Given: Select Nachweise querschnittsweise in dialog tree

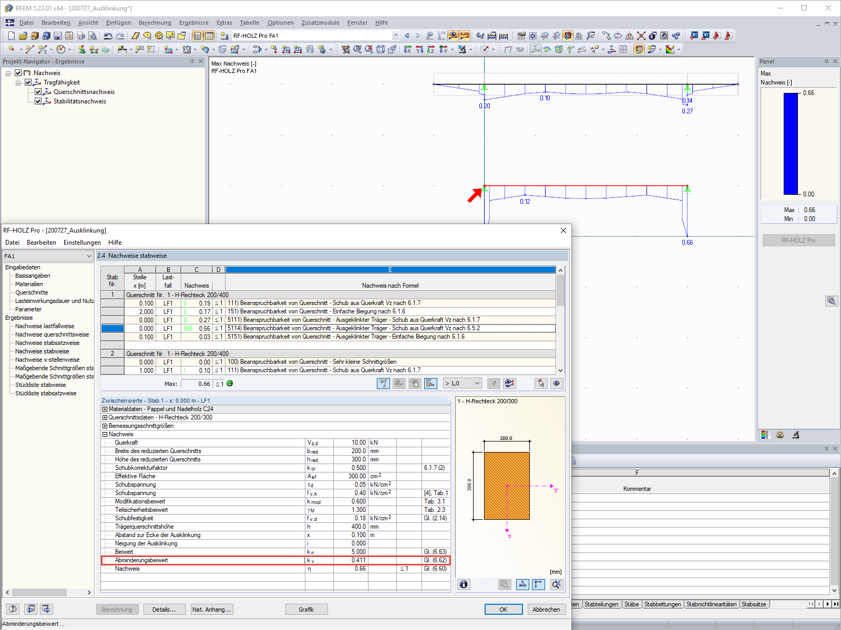Looking at the screenshot, I should click(x=52, y=334).
